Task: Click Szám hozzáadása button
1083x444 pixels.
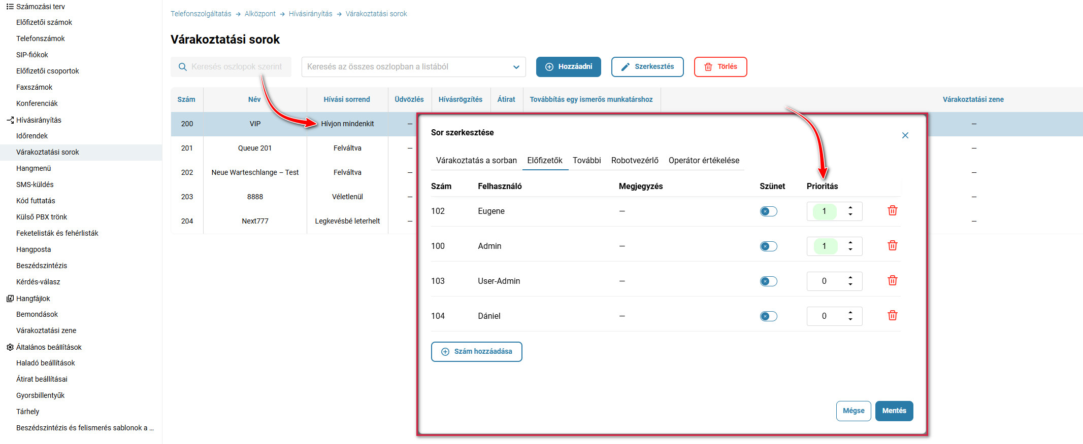Action: pyautogui.click(x=476, y=352)
